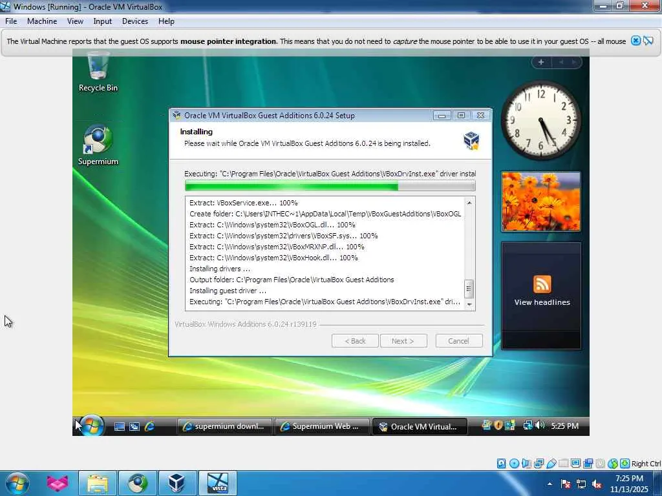Open the Machine menu
This screenshot has height=496, width=662.
(x=42, y=21)
